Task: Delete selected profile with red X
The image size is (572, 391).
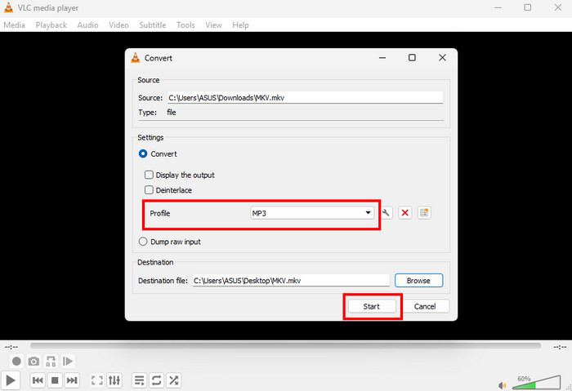Action: pyautogui.click(x=405, y=213)
